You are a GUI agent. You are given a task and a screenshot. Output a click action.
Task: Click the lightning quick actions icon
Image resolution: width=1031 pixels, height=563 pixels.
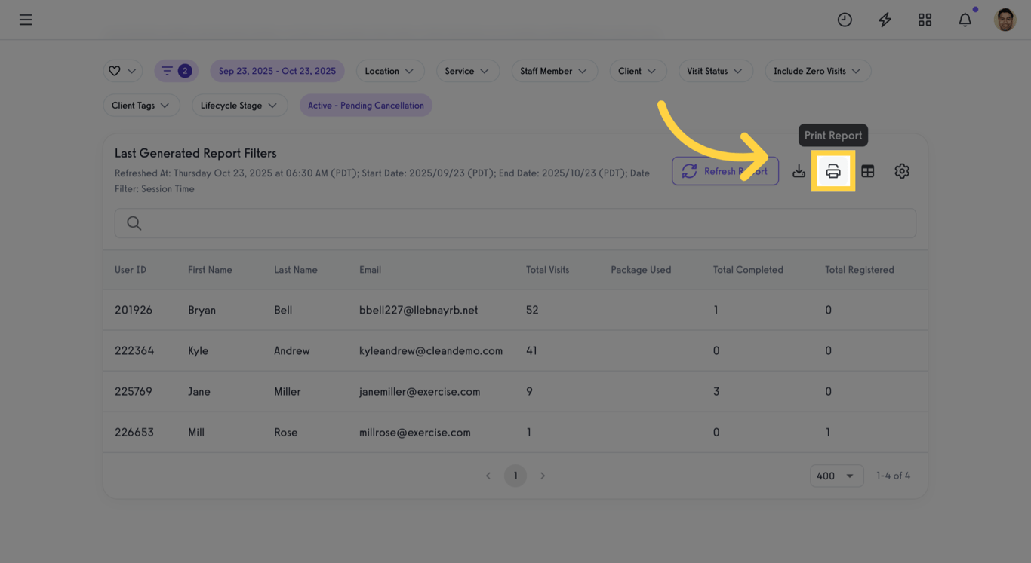(x=885, y=20)
